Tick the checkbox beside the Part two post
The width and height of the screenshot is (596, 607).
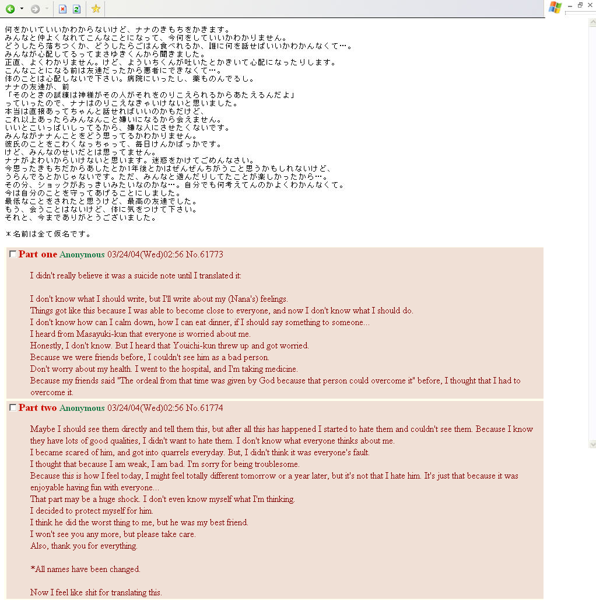(x=13, y=407)
